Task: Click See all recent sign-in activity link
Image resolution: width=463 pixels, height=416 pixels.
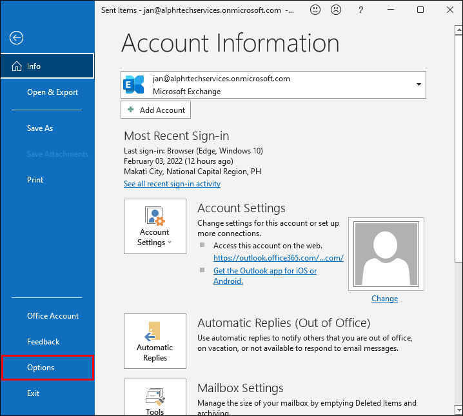Action: pos(172,184)
